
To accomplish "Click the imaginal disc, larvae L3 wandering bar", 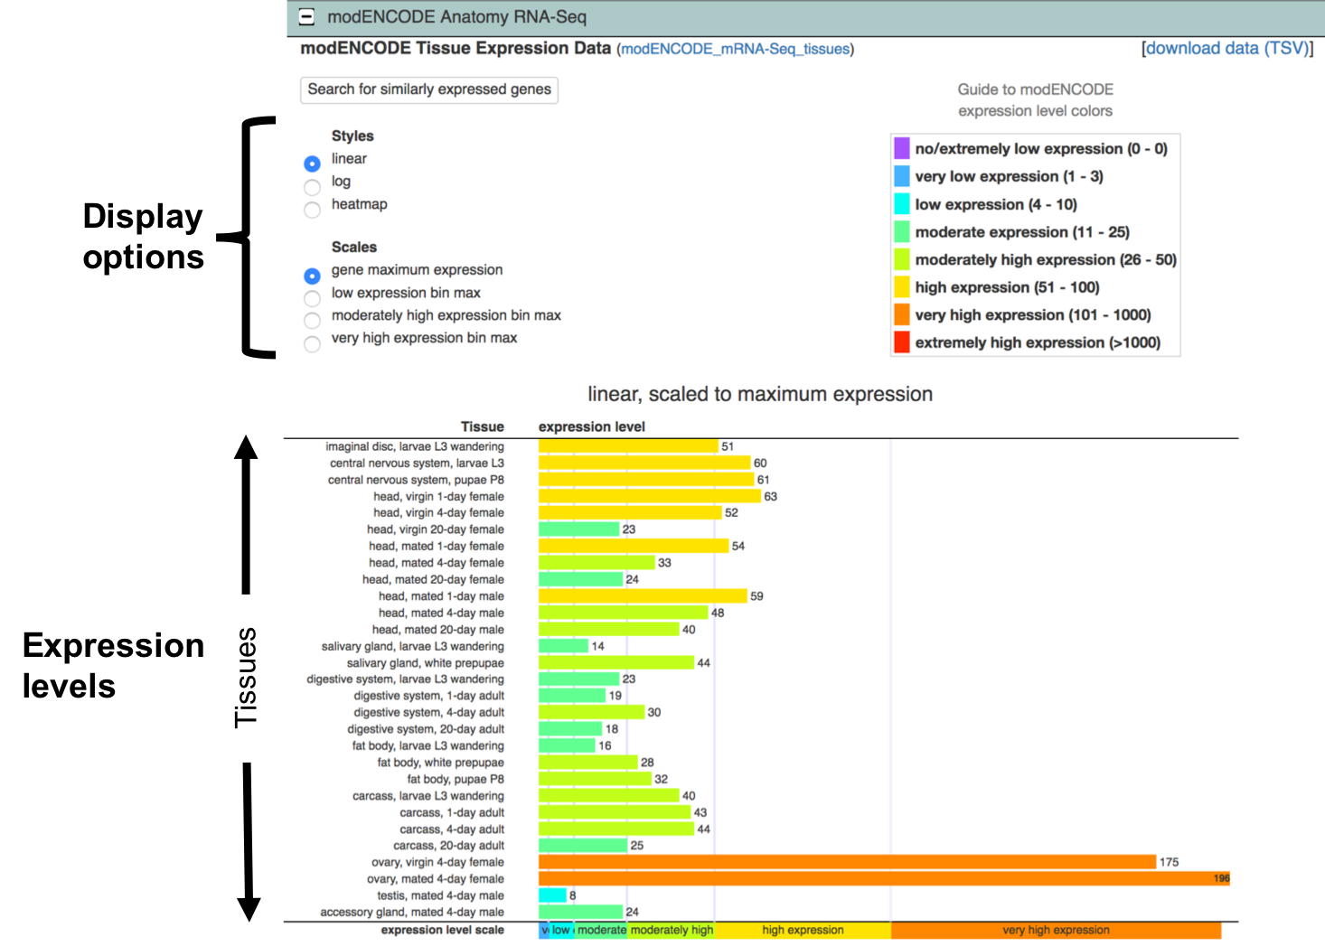I will (x=628, y=446).
